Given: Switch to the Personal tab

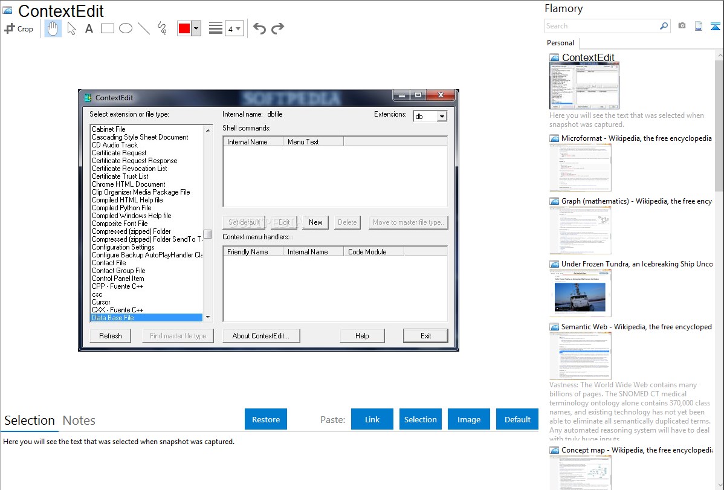Looking at the screenshot, I should pos(561,43).
